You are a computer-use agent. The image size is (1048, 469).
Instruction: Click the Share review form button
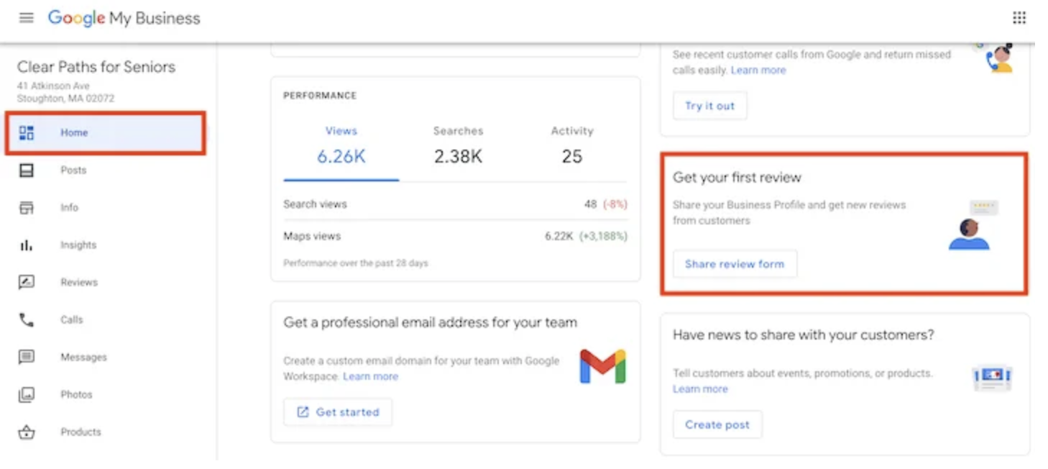[x=735, y=264]
